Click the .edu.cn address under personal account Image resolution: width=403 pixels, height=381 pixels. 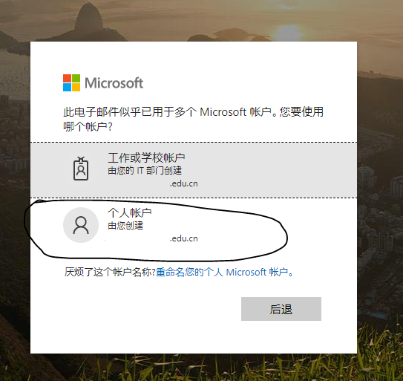click(184, 238)
